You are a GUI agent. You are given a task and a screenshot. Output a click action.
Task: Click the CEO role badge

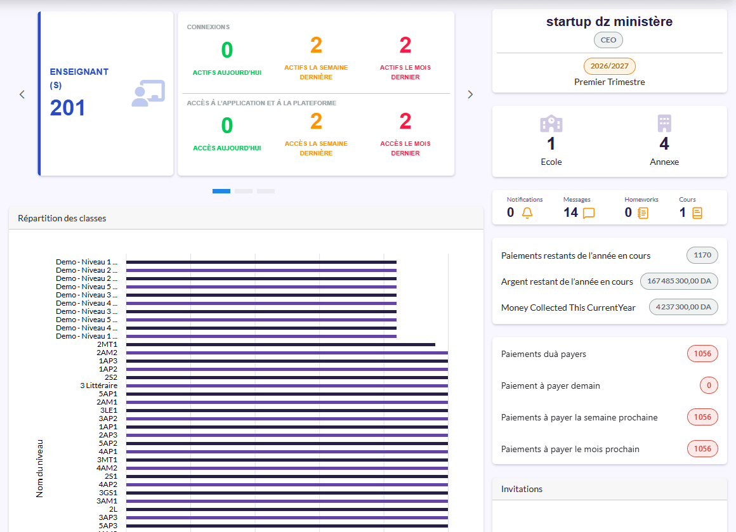[608, 40]
